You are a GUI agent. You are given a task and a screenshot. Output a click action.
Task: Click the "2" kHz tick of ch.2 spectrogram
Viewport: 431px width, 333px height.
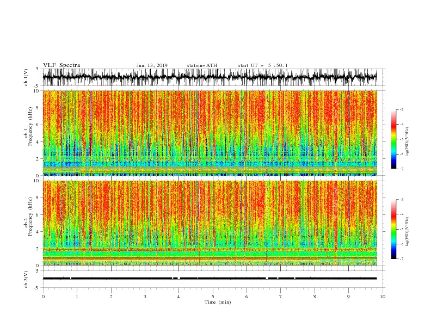pos(38,249)
